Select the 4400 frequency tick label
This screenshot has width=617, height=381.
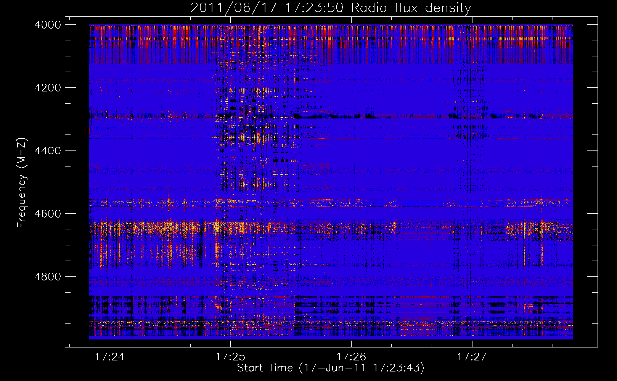tap(48, 151)
